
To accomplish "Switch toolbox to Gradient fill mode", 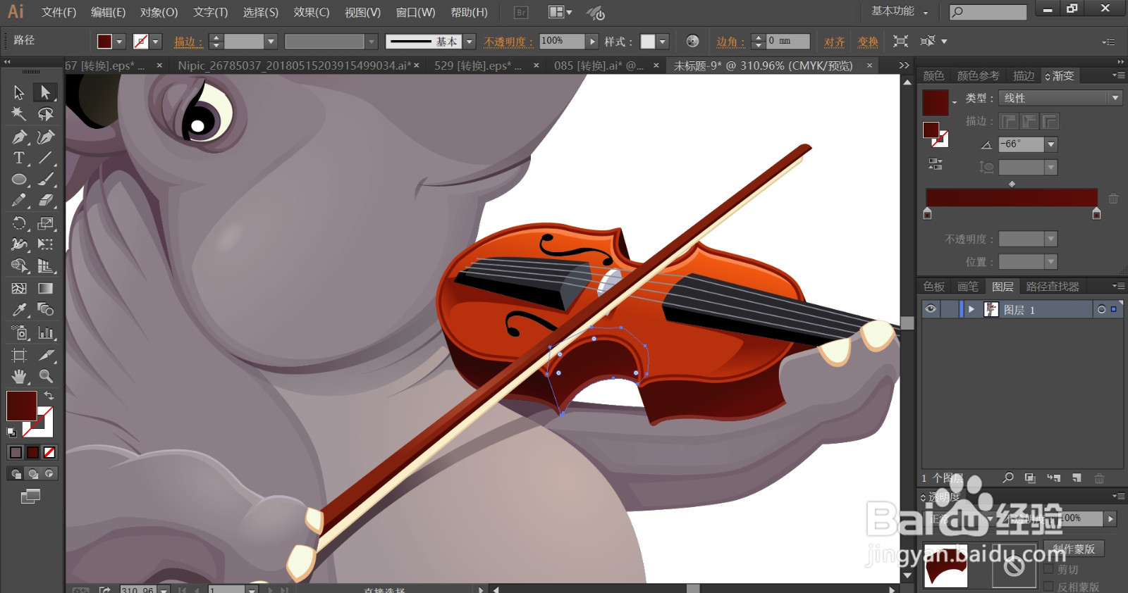I will coord(32,452).
